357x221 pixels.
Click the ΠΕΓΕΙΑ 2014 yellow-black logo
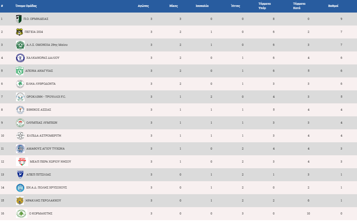[19, 32]
